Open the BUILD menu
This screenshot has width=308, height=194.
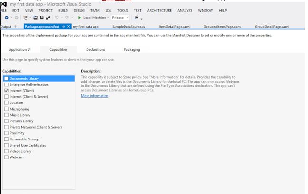pos(63,10)
